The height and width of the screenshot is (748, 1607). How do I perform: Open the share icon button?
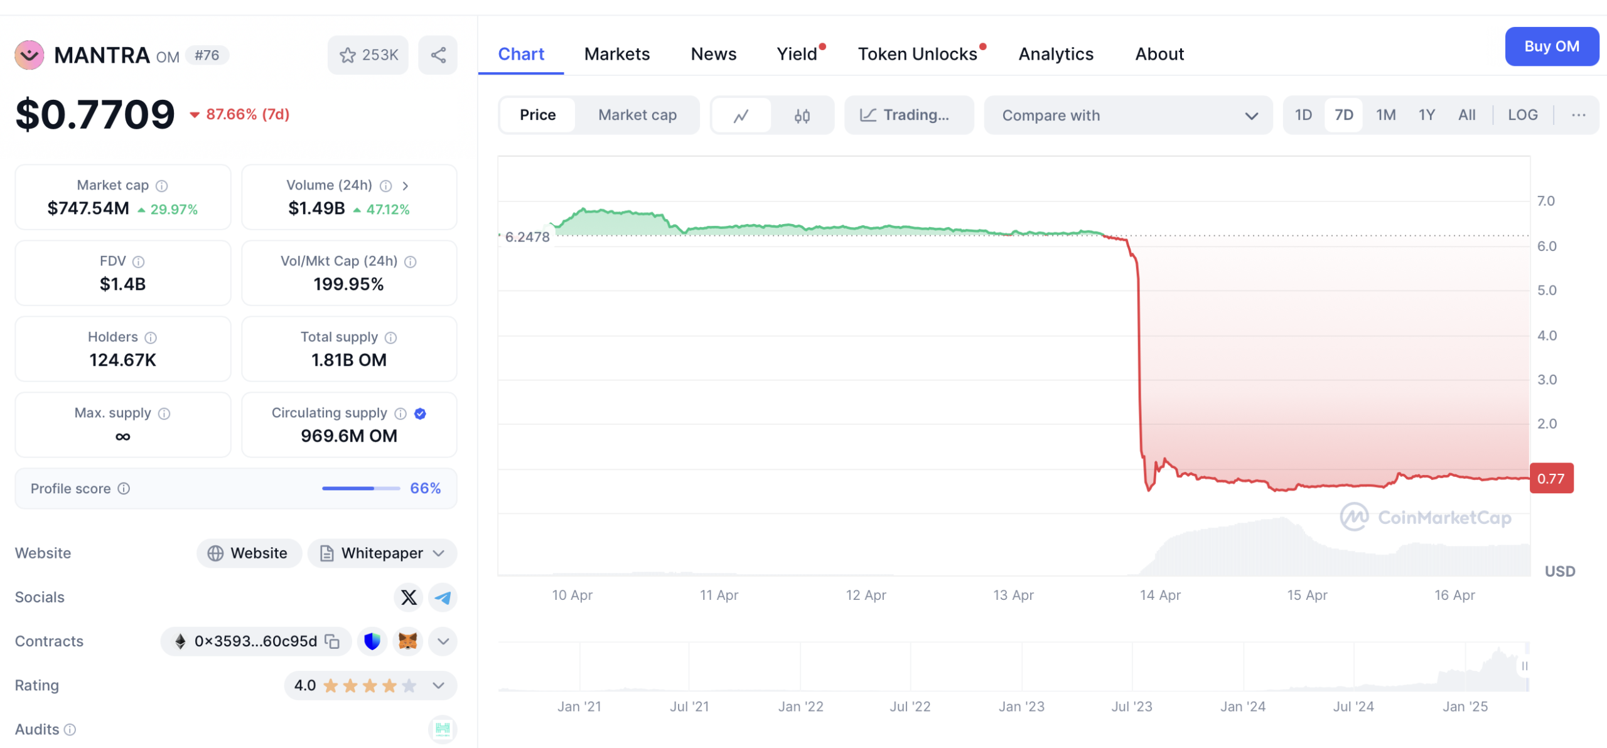[x=438, y=55]
